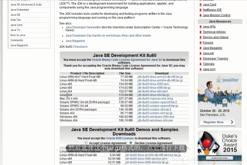Screen dimensions: 247x165
Task: Click arrow icon beside Technical Articles
Action: (200, 32)
